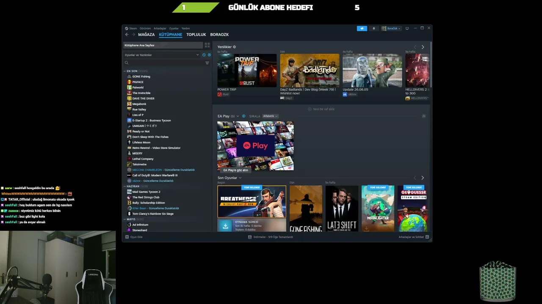Viewport: 542px width, 304px height.
Task: Open the POWER TRIP Rust news thumbnail
Action: (x=247, y=71)
